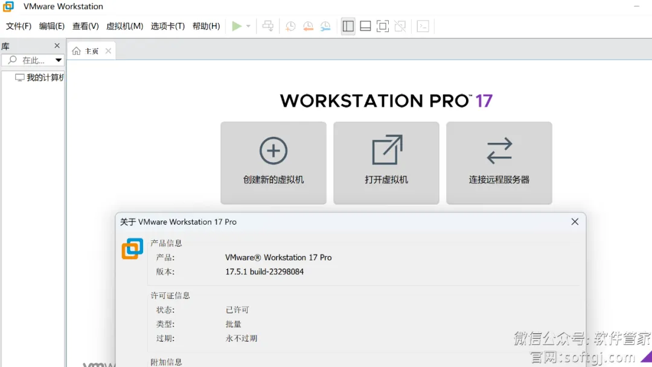Click the 产品信息 section heading
This screenshot has height=367, width=652.
point(167,243)
